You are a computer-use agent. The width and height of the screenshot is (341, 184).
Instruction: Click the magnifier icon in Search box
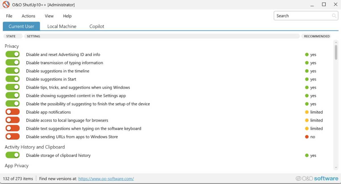tap(334, 16)
